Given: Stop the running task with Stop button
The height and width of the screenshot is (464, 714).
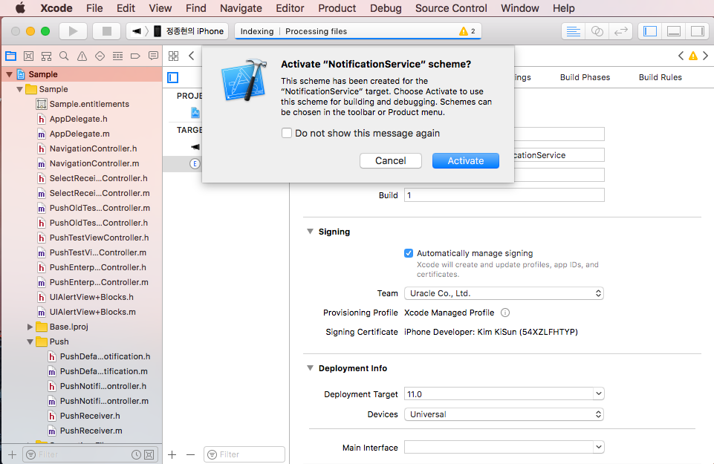Looking at the screenshot, I should coord(106,31).
